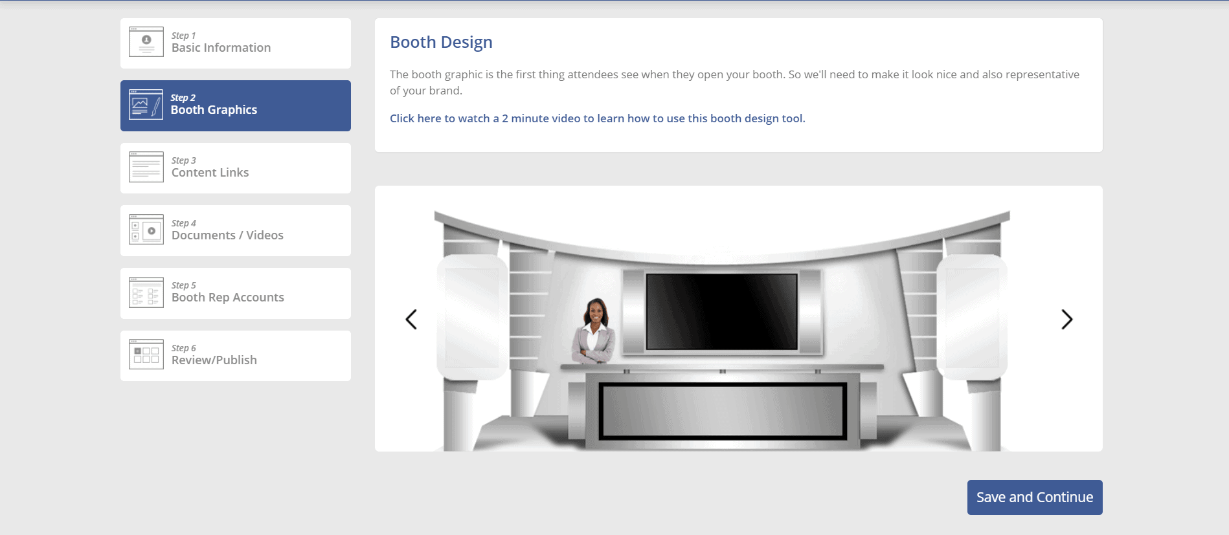Select Step 2 Booth Graphics

236,105
